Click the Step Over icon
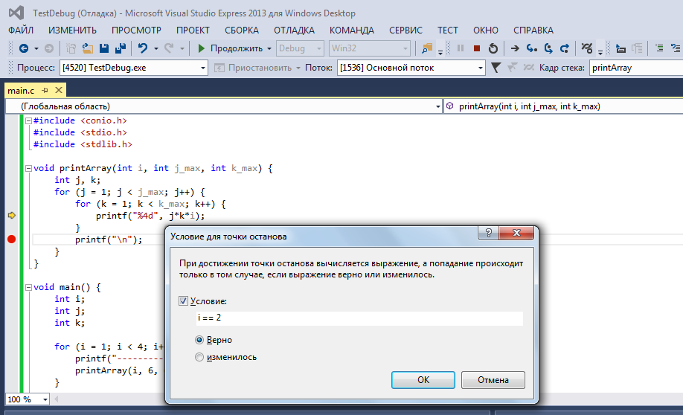This screenshot has width=683, height=415. pyautogui.click(x=548, y=48)
